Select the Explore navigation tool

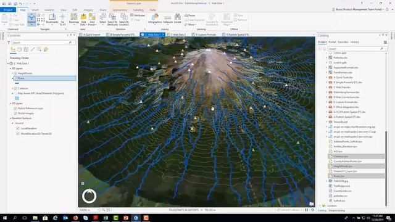pyautogui.click(x=31, y=19)
